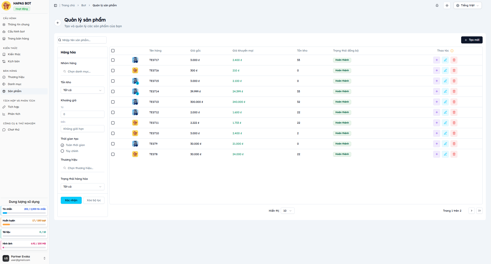
Task: Select the TEST8 row checkbox
Action: click(113, 154)
